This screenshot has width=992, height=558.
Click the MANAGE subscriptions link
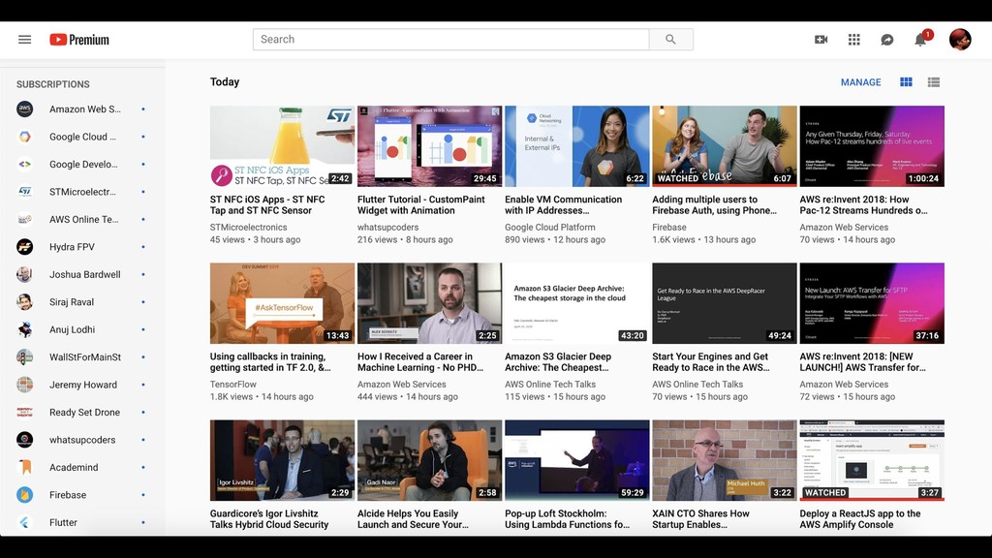pyautogui.click(x=860, y=82)
